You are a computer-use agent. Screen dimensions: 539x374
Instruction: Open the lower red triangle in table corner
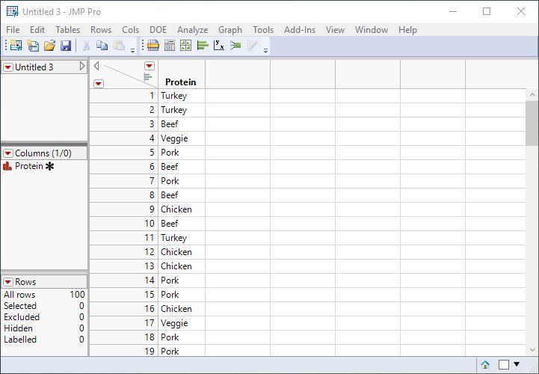click(99, 84)
